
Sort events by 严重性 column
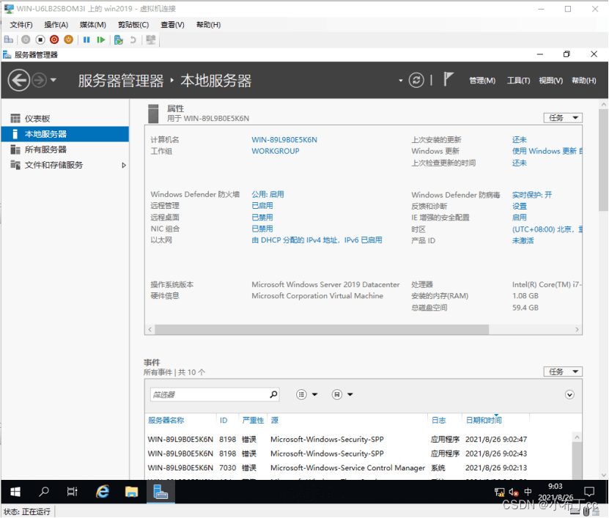click(253, 420)
